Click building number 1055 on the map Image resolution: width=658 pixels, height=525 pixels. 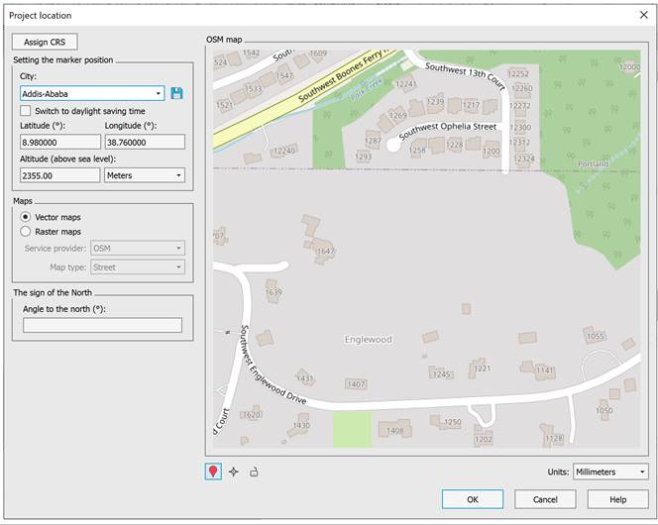(595, 336)
